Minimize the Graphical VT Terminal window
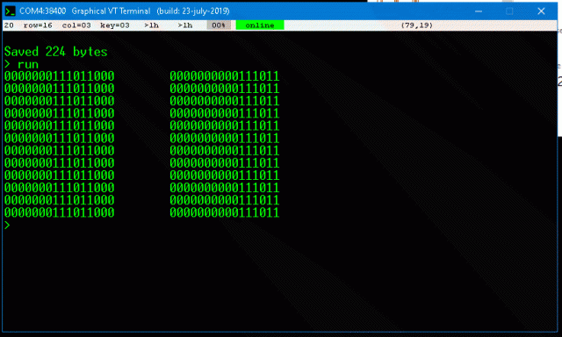The width and height of the screenshot is (562, 337). point(479,11)
